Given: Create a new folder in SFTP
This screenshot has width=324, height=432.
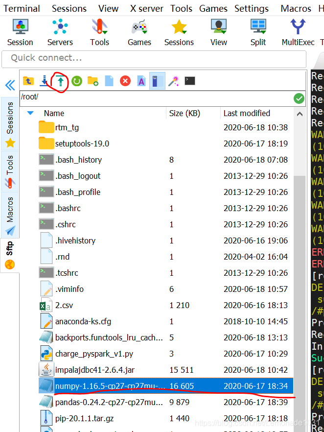Looking at the screenshot, I should 93,81.
